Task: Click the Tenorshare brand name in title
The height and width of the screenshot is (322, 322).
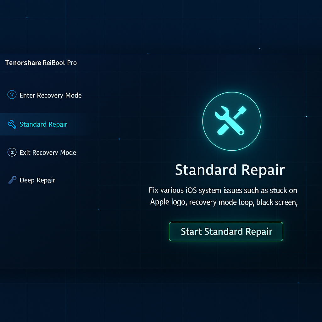Action: pyautogui.click(x=23, y=63)
